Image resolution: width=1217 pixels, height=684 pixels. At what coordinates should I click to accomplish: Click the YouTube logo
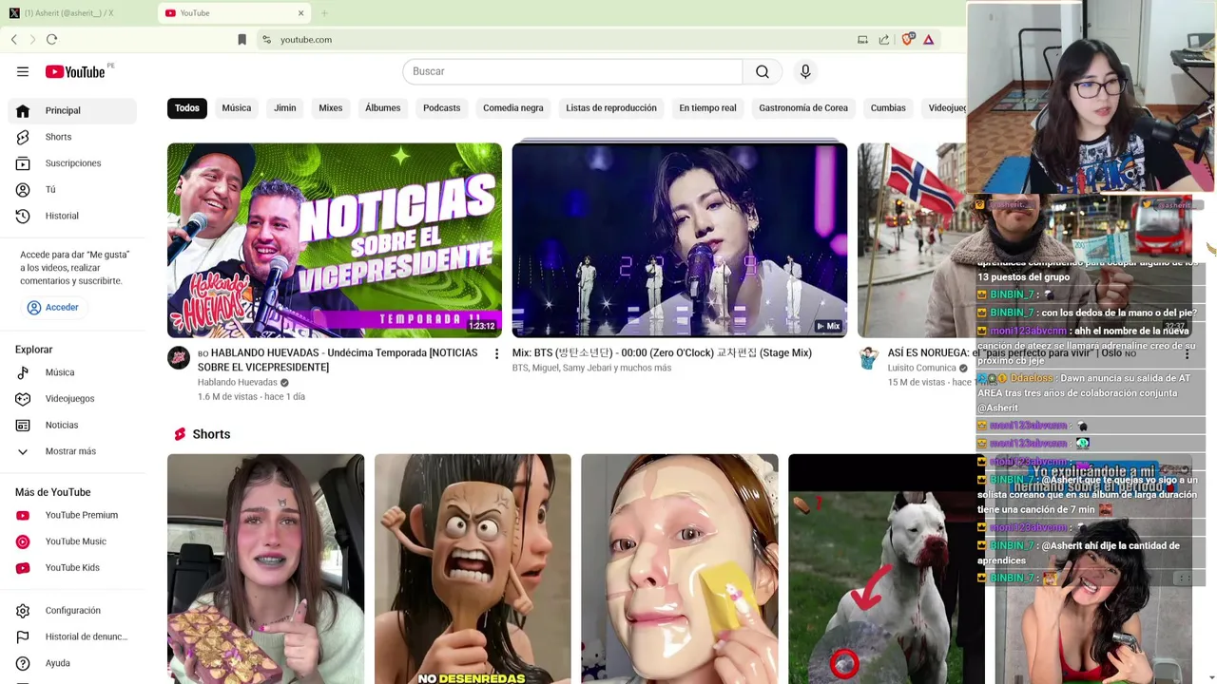(75, 72)
